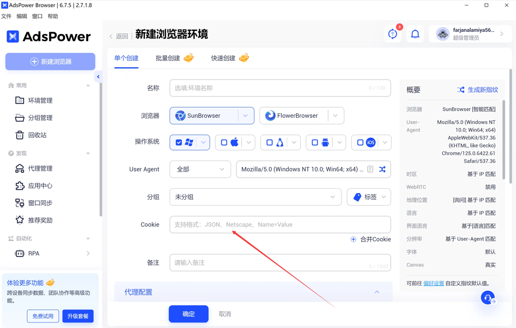
Task: Click the tag icon in 标签 button
Action: click(357, 197)
